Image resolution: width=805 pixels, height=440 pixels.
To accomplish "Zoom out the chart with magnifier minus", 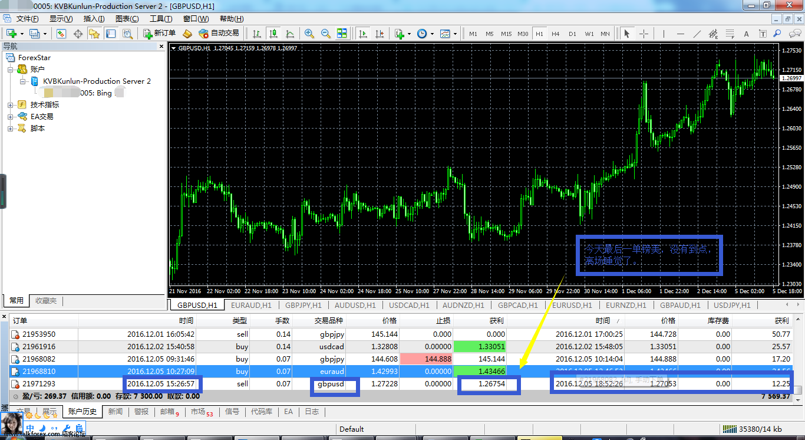I will [x=325, y=34].
